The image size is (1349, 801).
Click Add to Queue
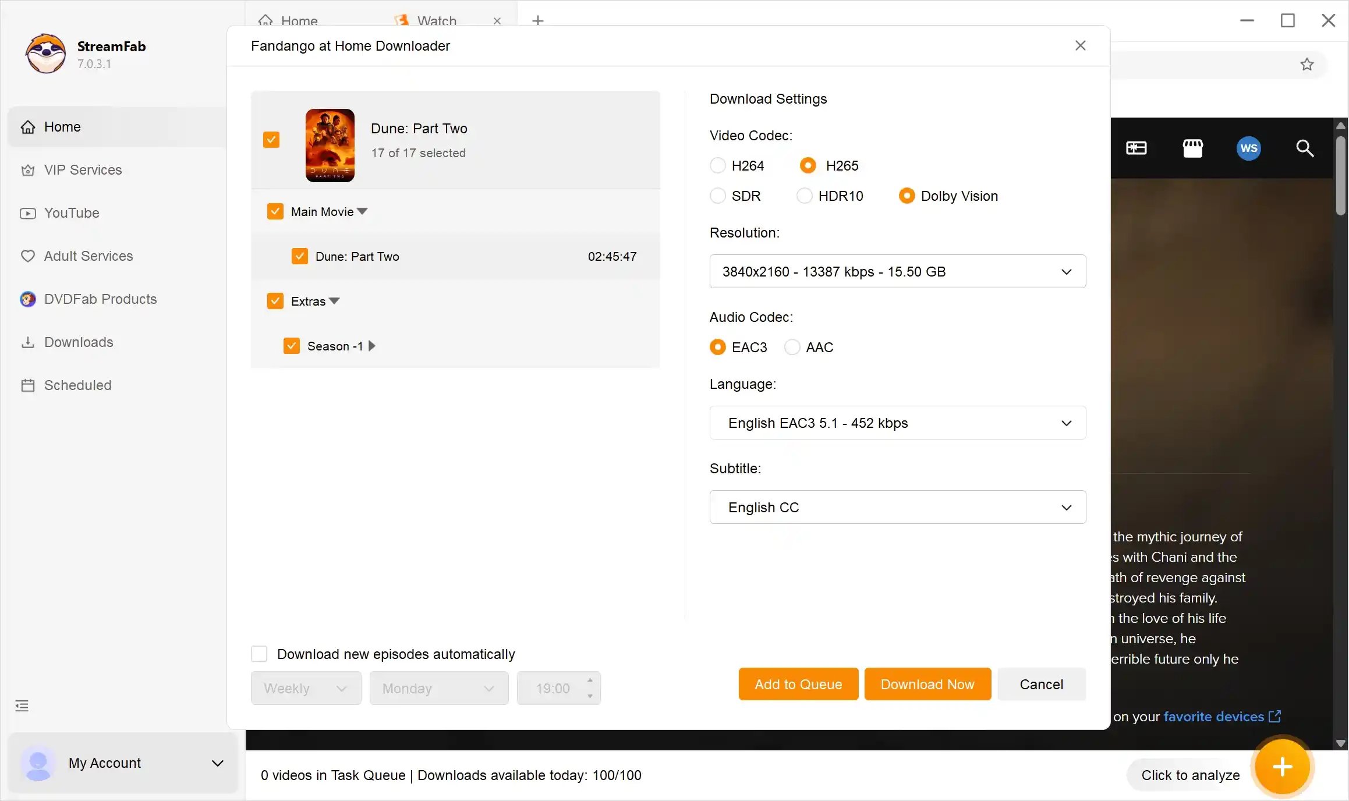coord(798,684)
